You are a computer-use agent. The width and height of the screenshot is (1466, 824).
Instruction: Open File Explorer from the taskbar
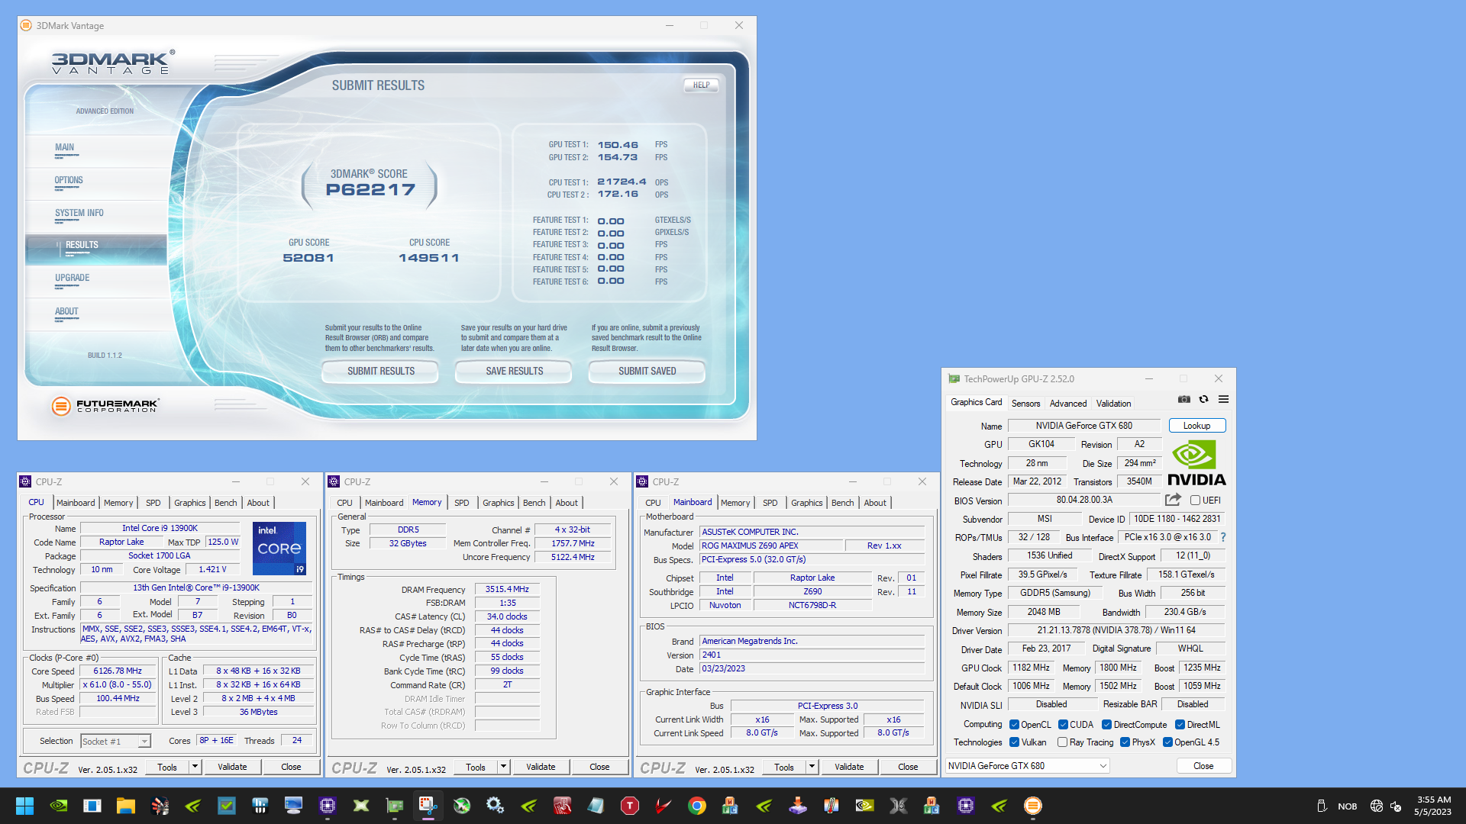126,806
